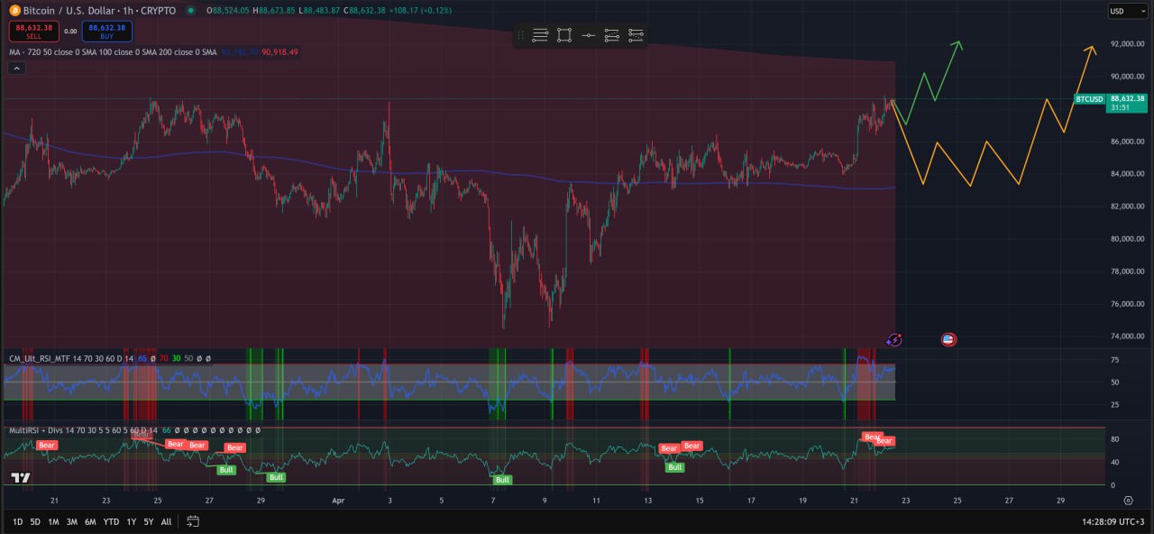Switch to 6M time range
The width and height of the screenshot is (1154, 534).
click(x=90, y=521)
